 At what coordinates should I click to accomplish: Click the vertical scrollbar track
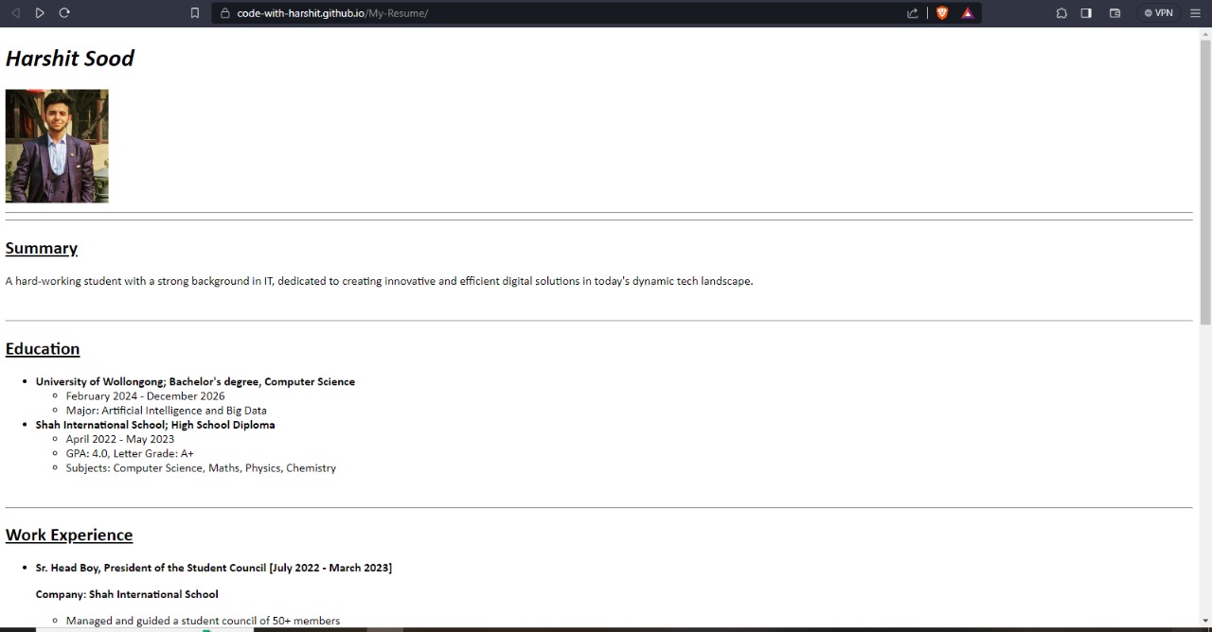(1203, 426)
